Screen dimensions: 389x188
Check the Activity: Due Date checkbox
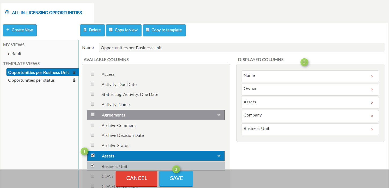[x=92, y=84]
